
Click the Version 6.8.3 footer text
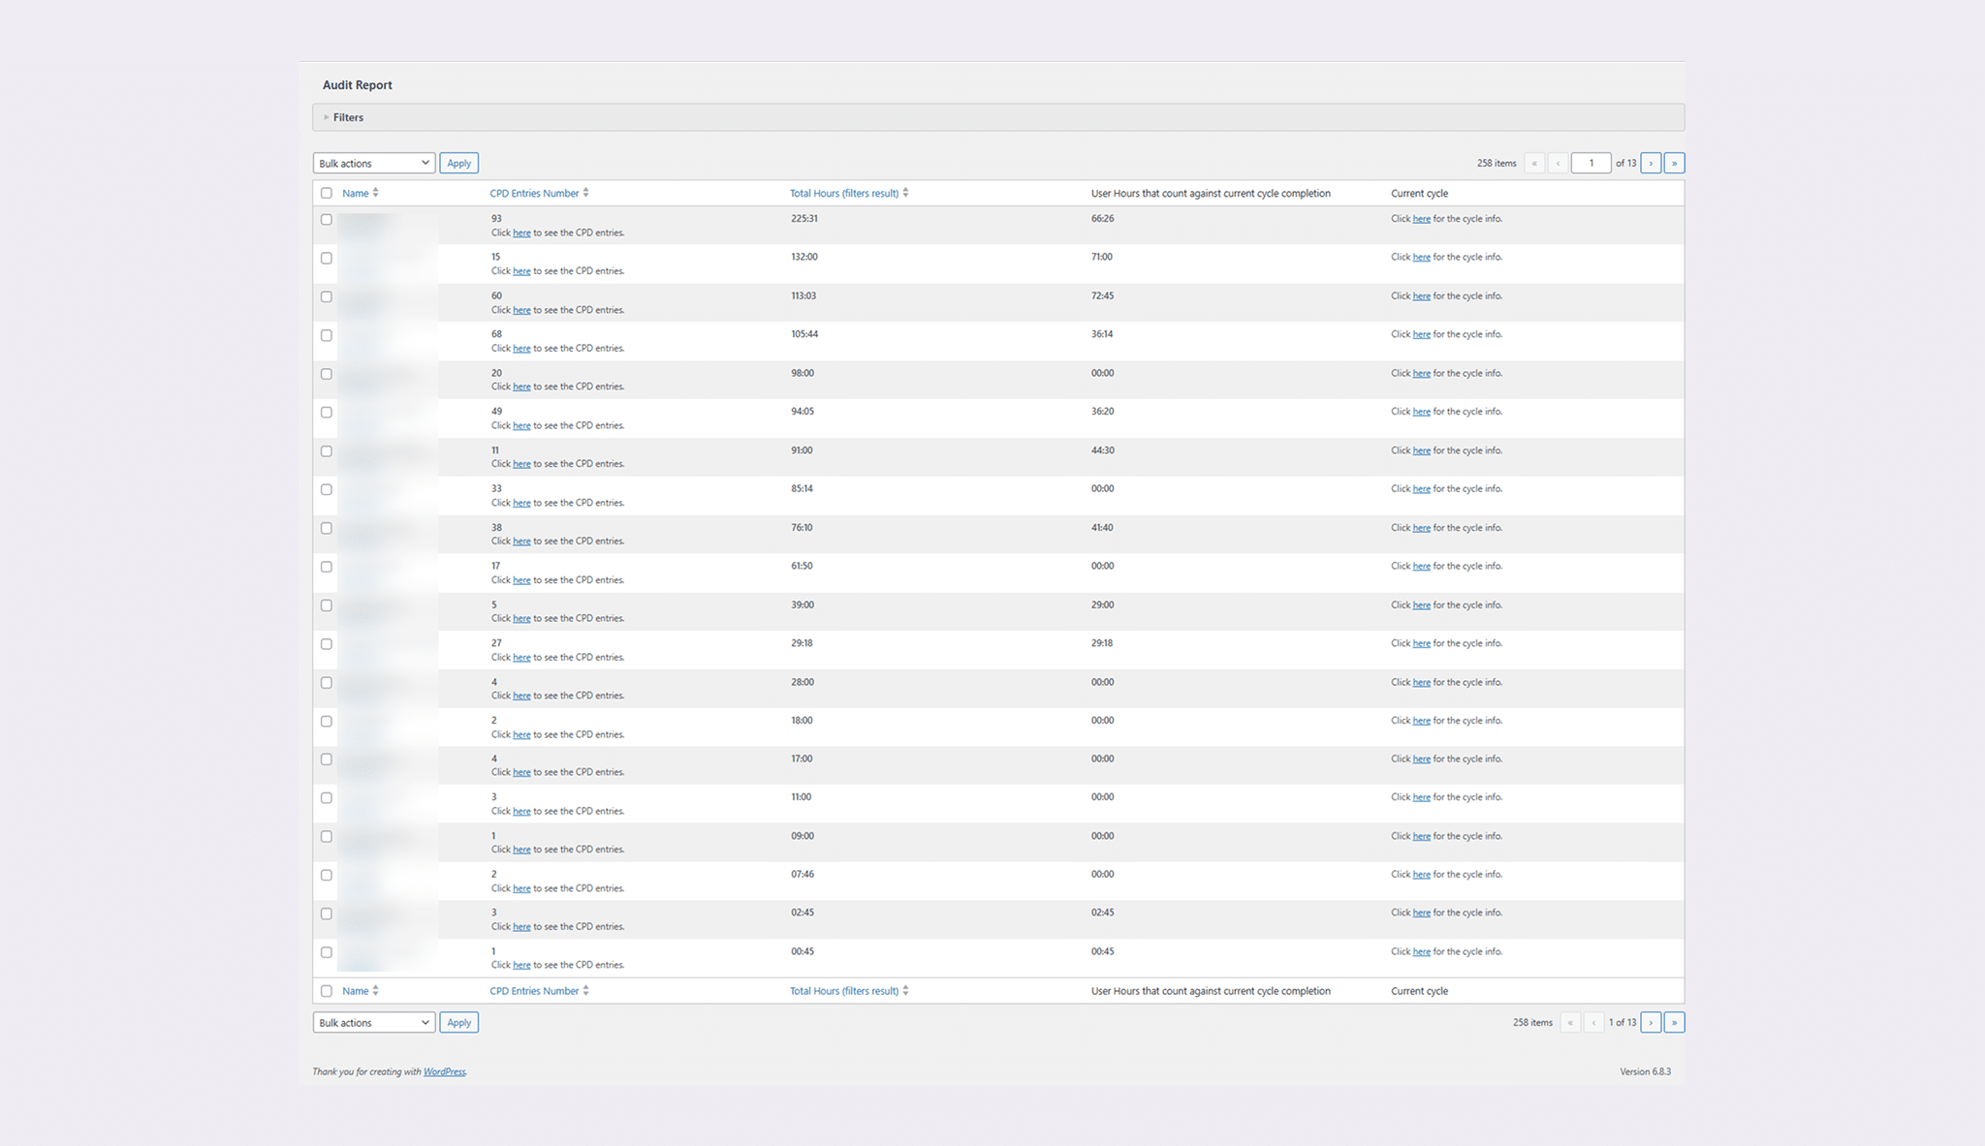(x=1645, y=1071)
